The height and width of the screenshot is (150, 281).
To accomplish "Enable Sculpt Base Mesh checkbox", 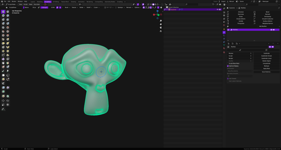I will coord(228,63).
